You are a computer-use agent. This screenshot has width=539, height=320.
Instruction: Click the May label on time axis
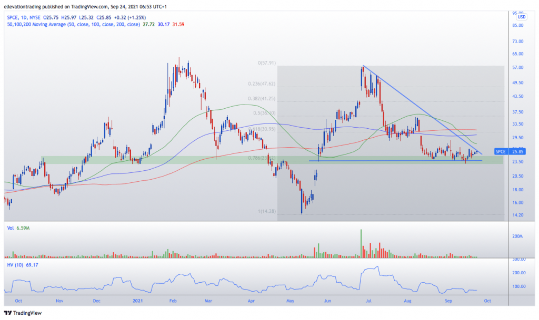pyautogui.click(x=291, y=301)
